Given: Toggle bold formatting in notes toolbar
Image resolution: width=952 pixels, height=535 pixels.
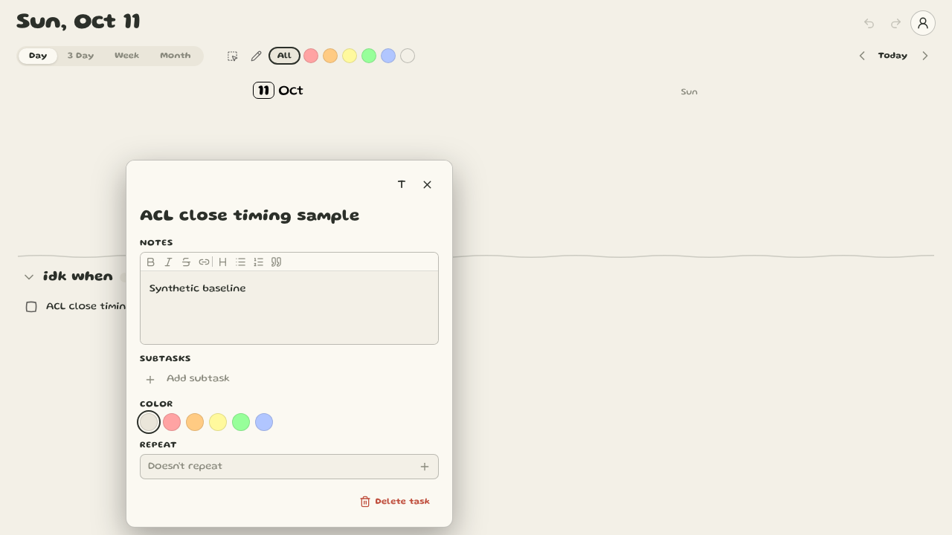Looking at the screenshot, I should [x=151, y=262].
